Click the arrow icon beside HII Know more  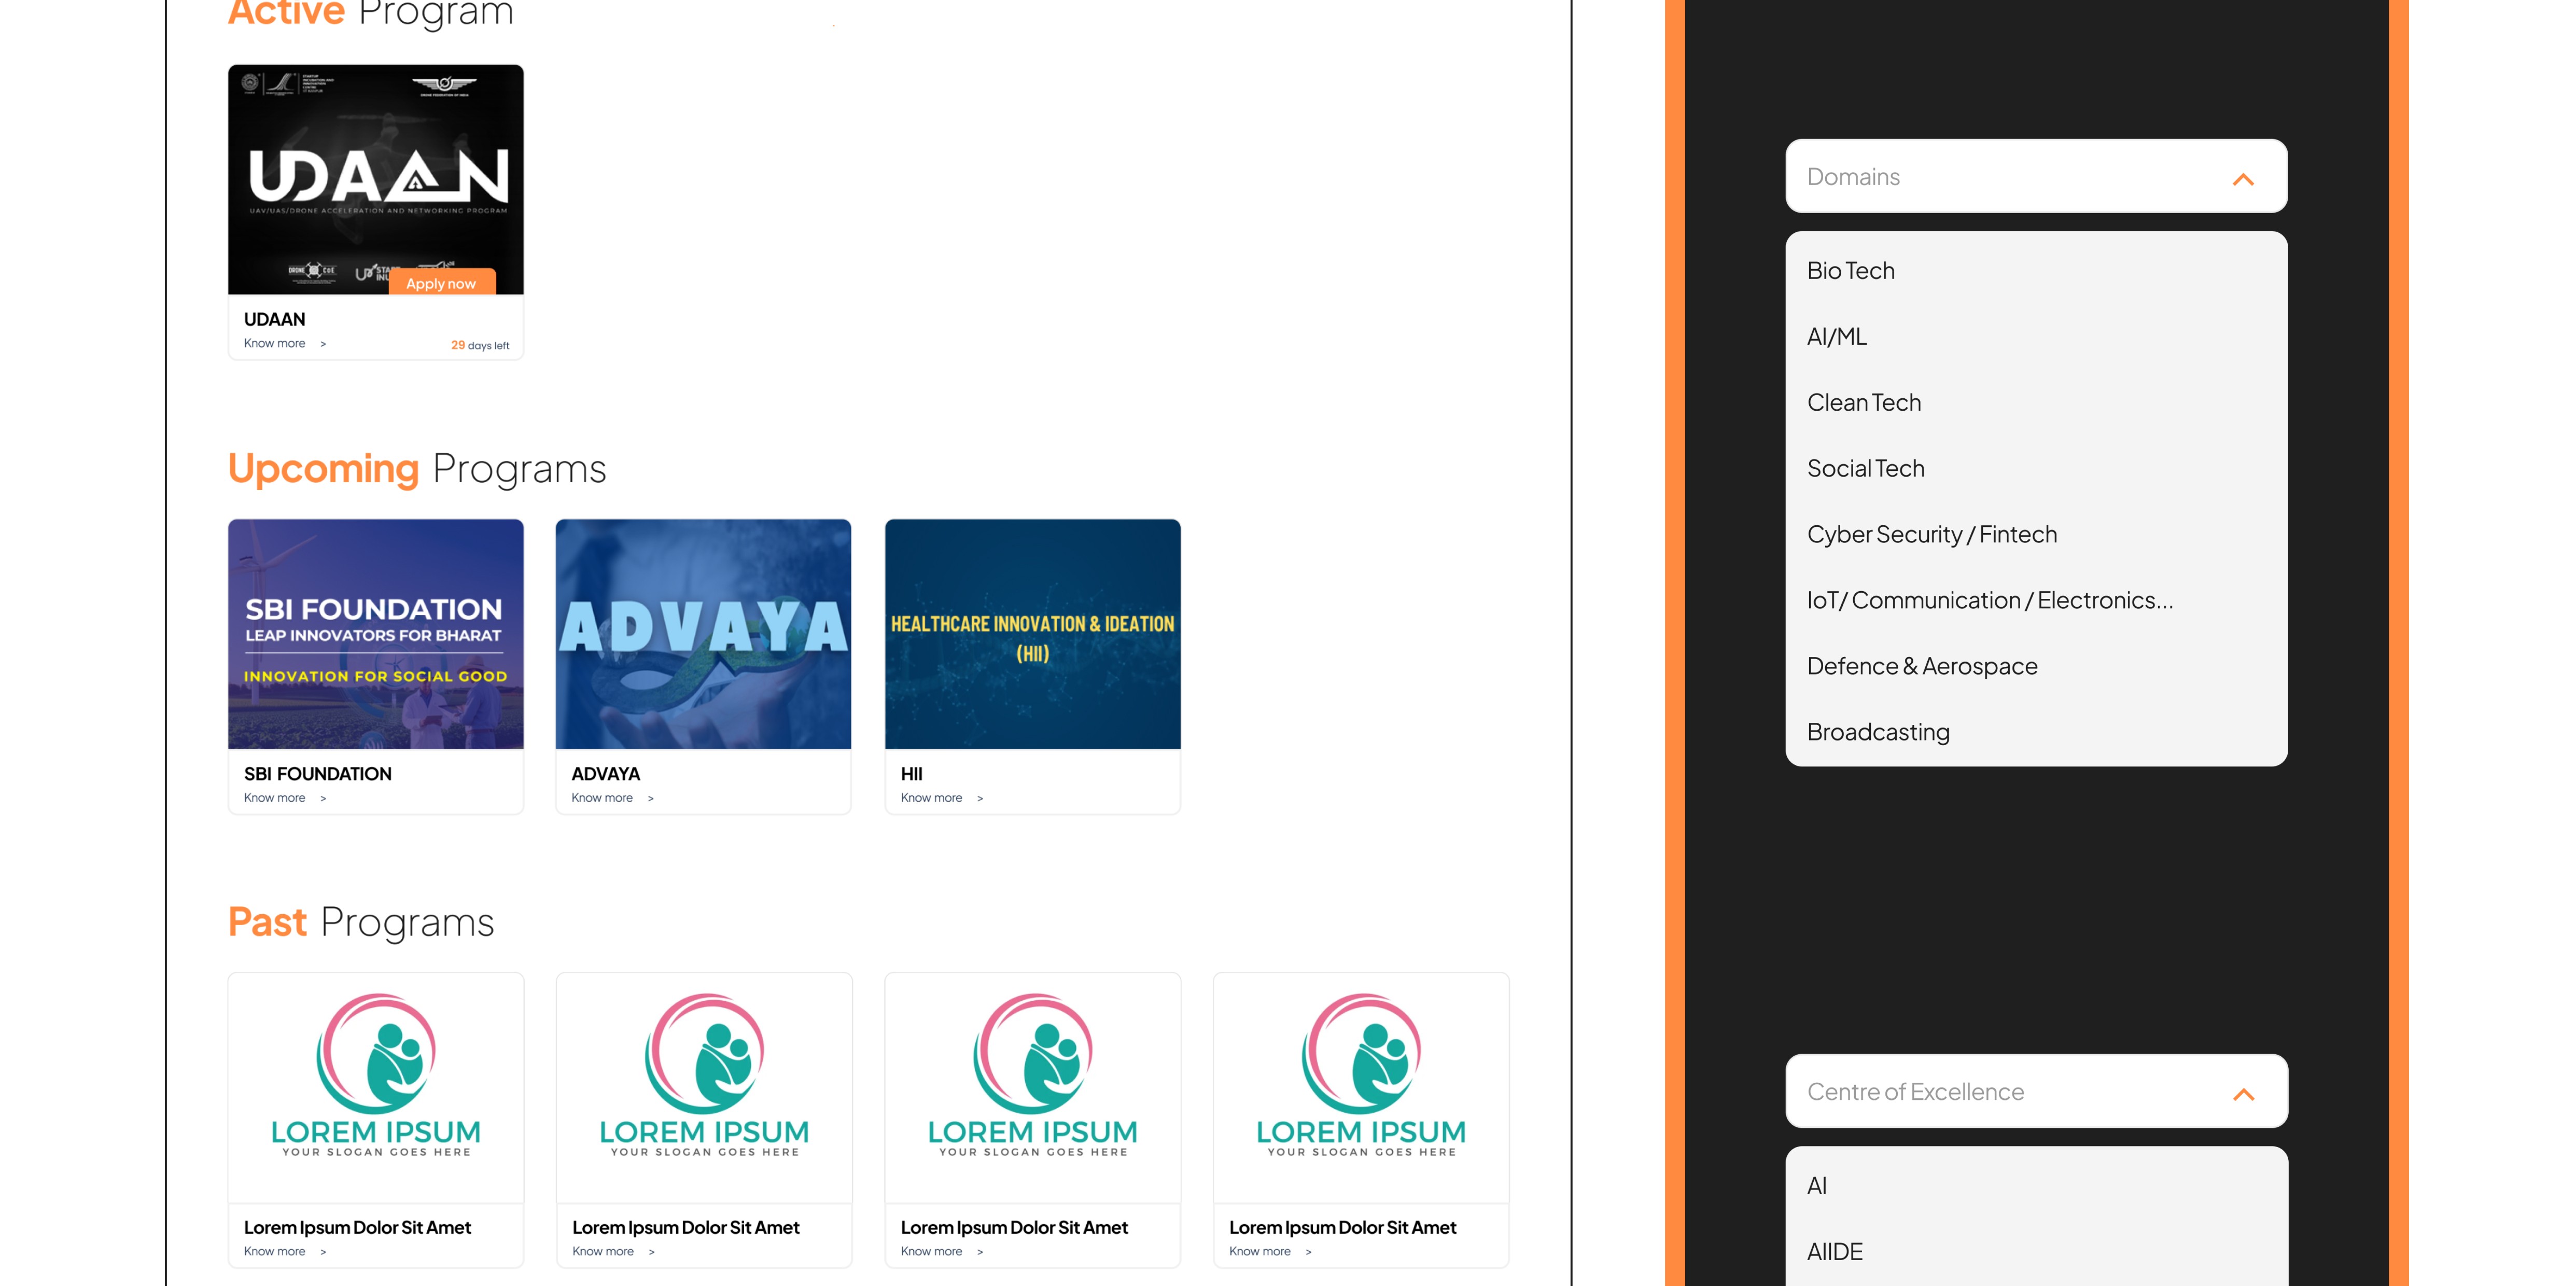click(x=980, y=798)
